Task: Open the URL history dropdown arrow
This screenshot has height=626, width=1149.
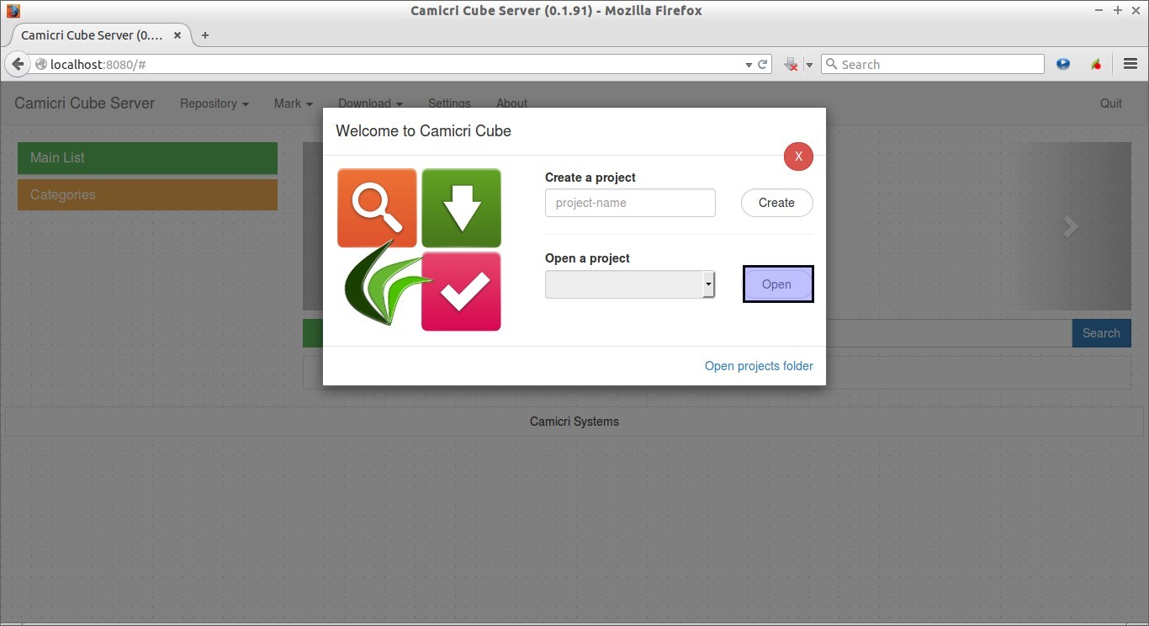Action: [749, 64]
